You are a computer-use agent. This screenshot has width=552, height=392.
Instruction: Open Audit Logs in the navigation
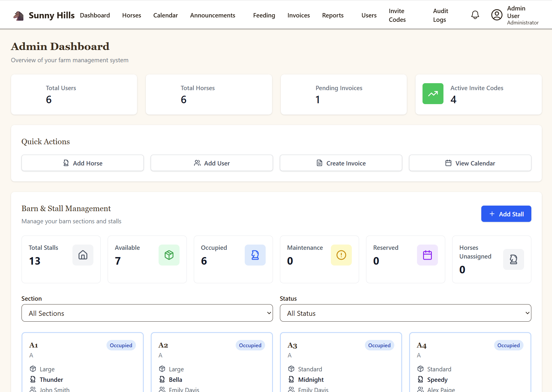(x=441, y=15)
